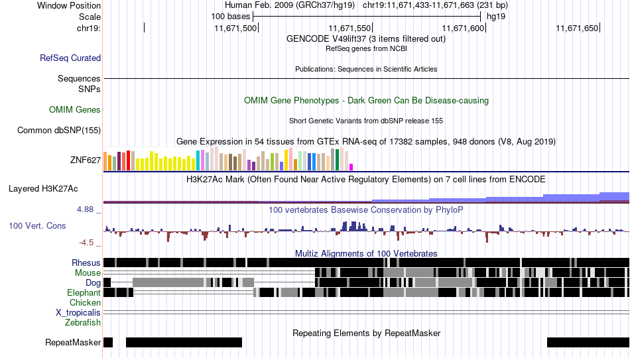Screen dimensions: 630x358
Task: Select the Common dbSNP(155) track label
Action: 59,130
